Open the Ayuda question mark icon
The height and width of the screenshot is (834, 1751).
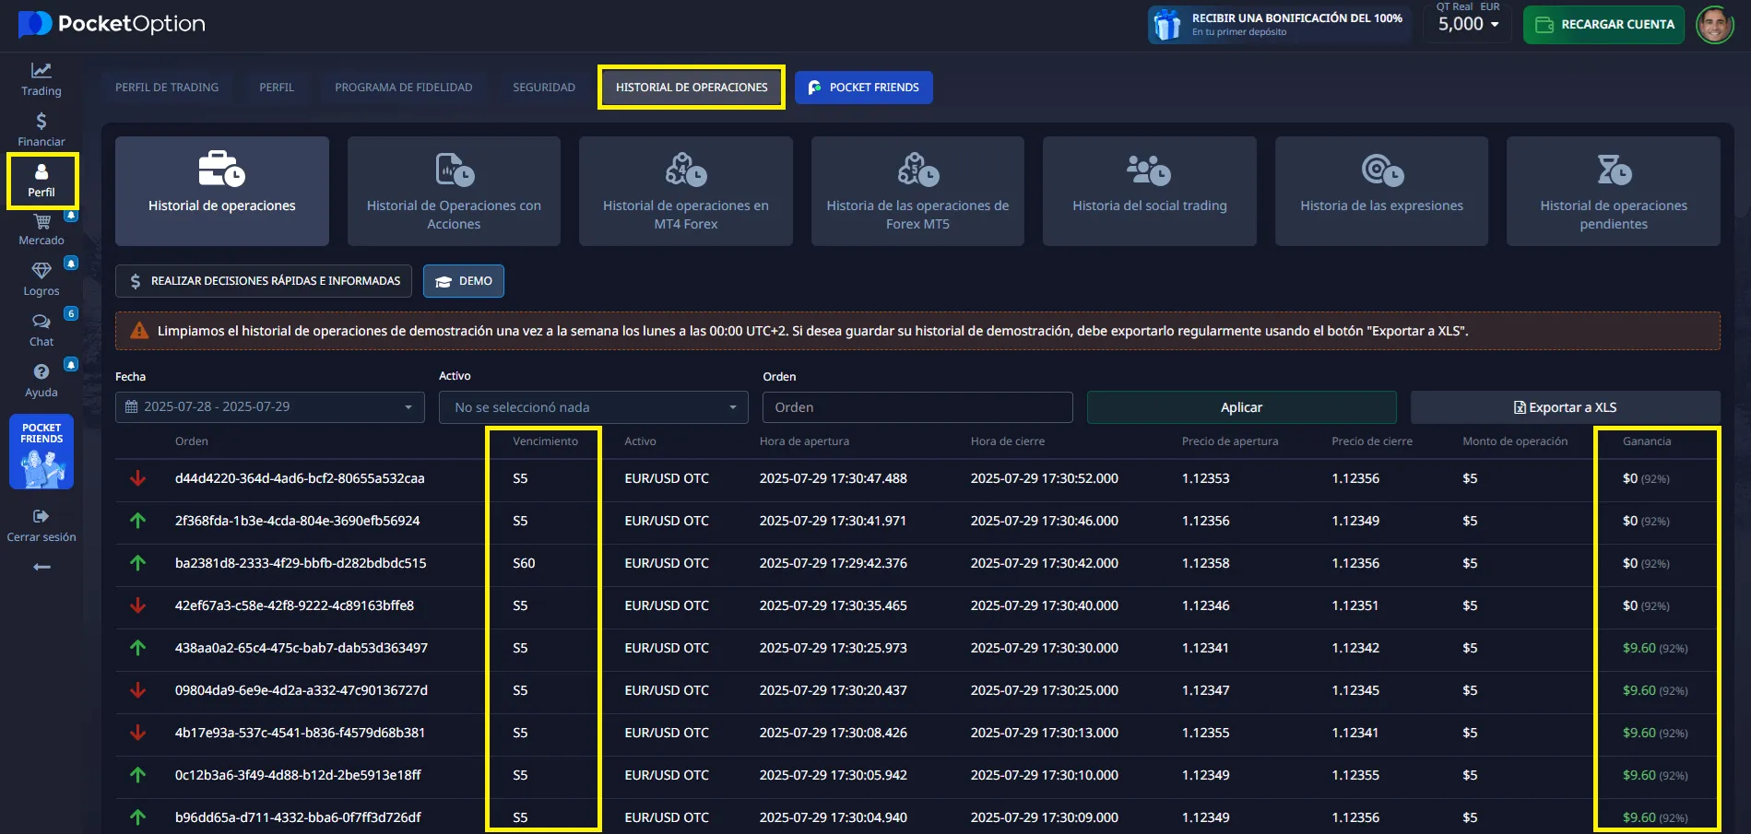(x=41, y=371)
